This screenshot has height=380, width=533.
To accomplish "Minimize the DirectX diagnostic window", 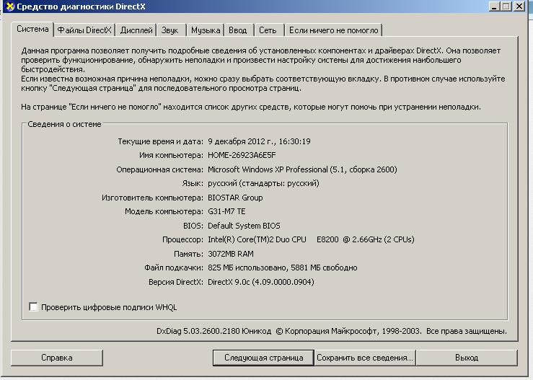I will (495, 6).
